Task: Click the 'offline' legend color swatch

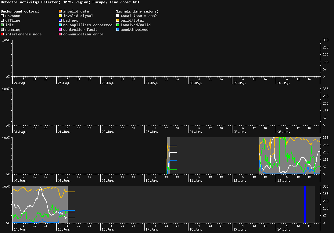Action: [2, 20]
